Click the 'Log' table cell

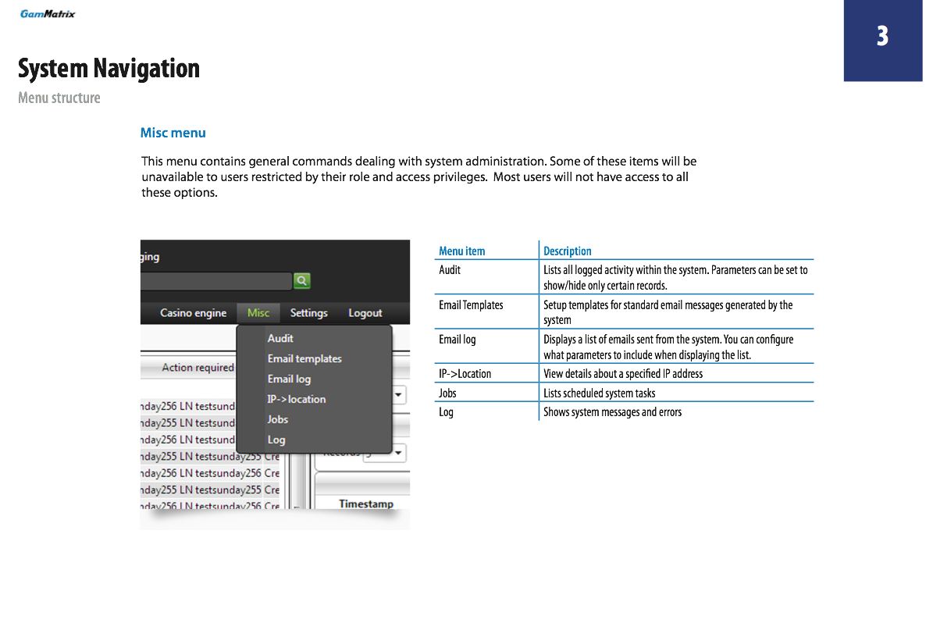click(x=446, y=412)
